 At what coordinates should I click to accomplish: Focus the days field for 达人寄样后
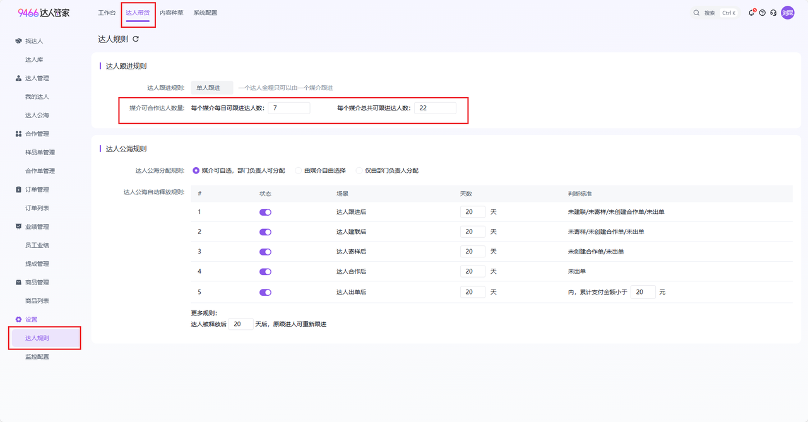[473, 252]
